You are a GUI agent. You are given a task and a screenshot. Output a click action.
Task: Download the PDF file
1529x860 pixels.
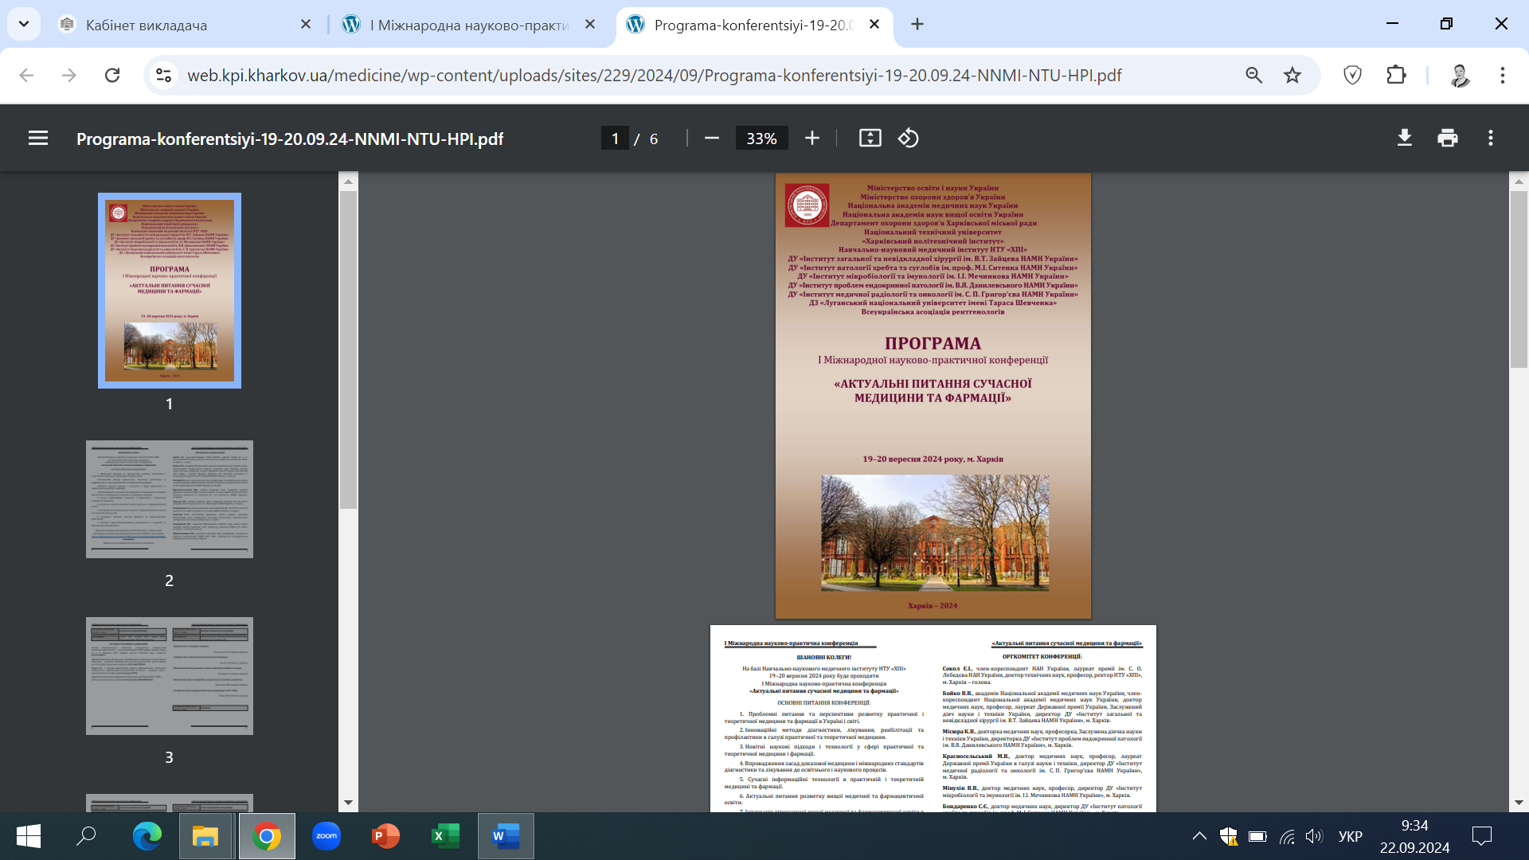[x=1405, y=139]
